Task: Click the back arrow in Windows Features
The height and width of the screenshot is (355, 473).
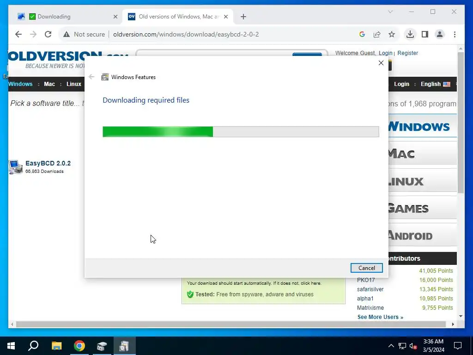Action: pyautogui.click(x=91, y=77)
